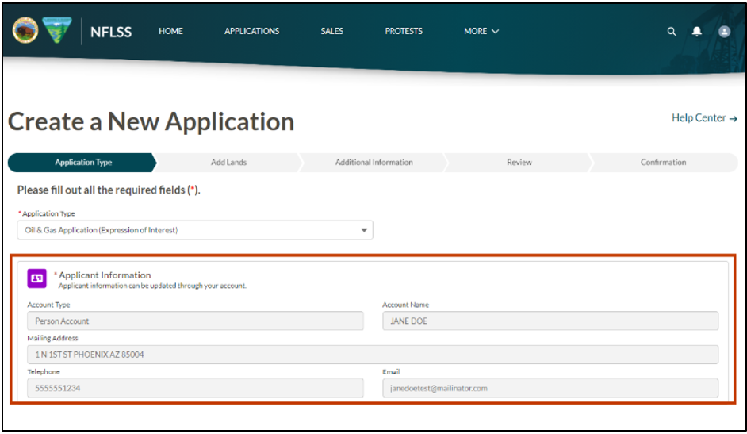Click the BLM triangle shield logo
Viewport: 747px width, 434px height.
57,30
